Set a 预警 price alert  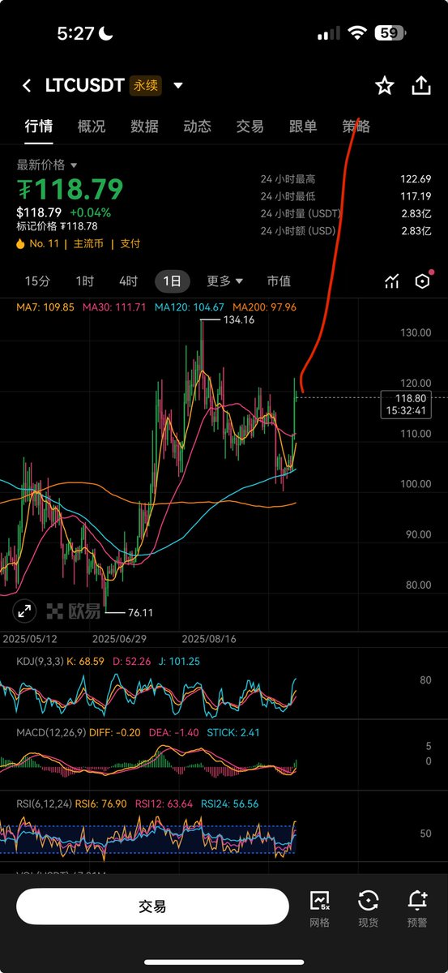pos(417,909)
